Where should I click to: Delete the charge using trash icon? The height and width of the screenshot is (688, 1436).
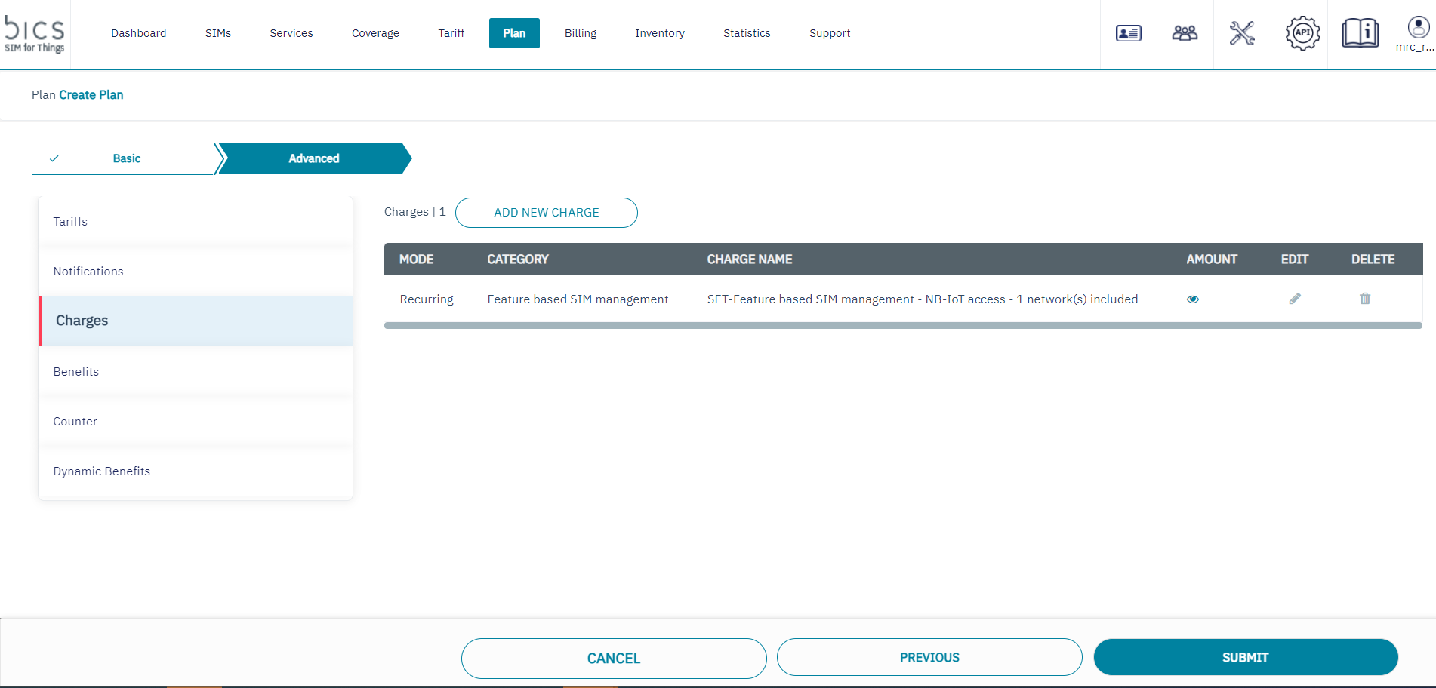click(x=1365, y=299)
